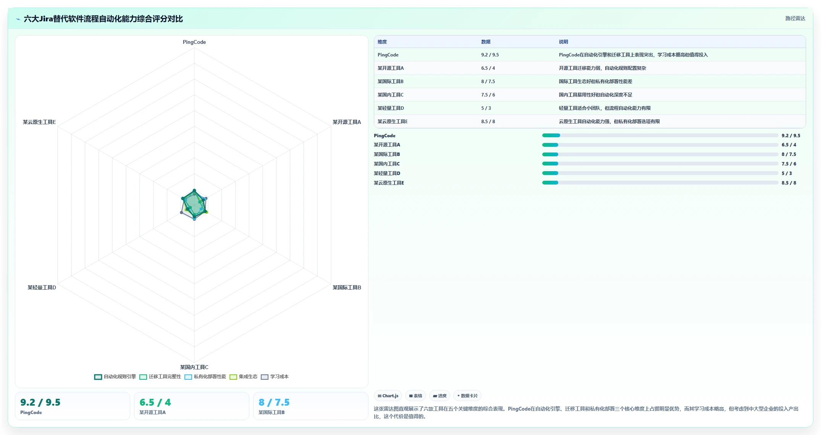Image resolution: width=821 pixels, height=435 pixels.
Task: Click the 5 / 3 value in the table
Action: [486, 108]
